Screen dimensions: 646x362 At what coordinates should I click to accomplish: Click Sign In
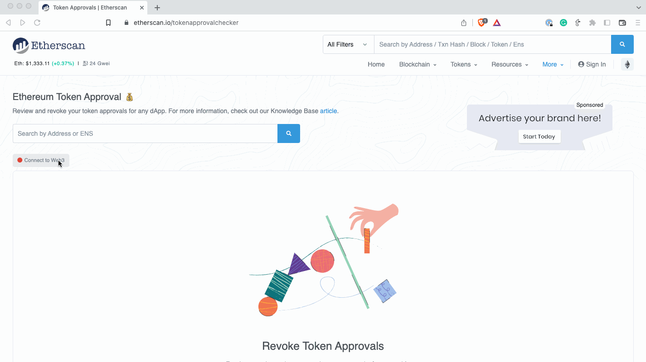(x=592, y=64)
